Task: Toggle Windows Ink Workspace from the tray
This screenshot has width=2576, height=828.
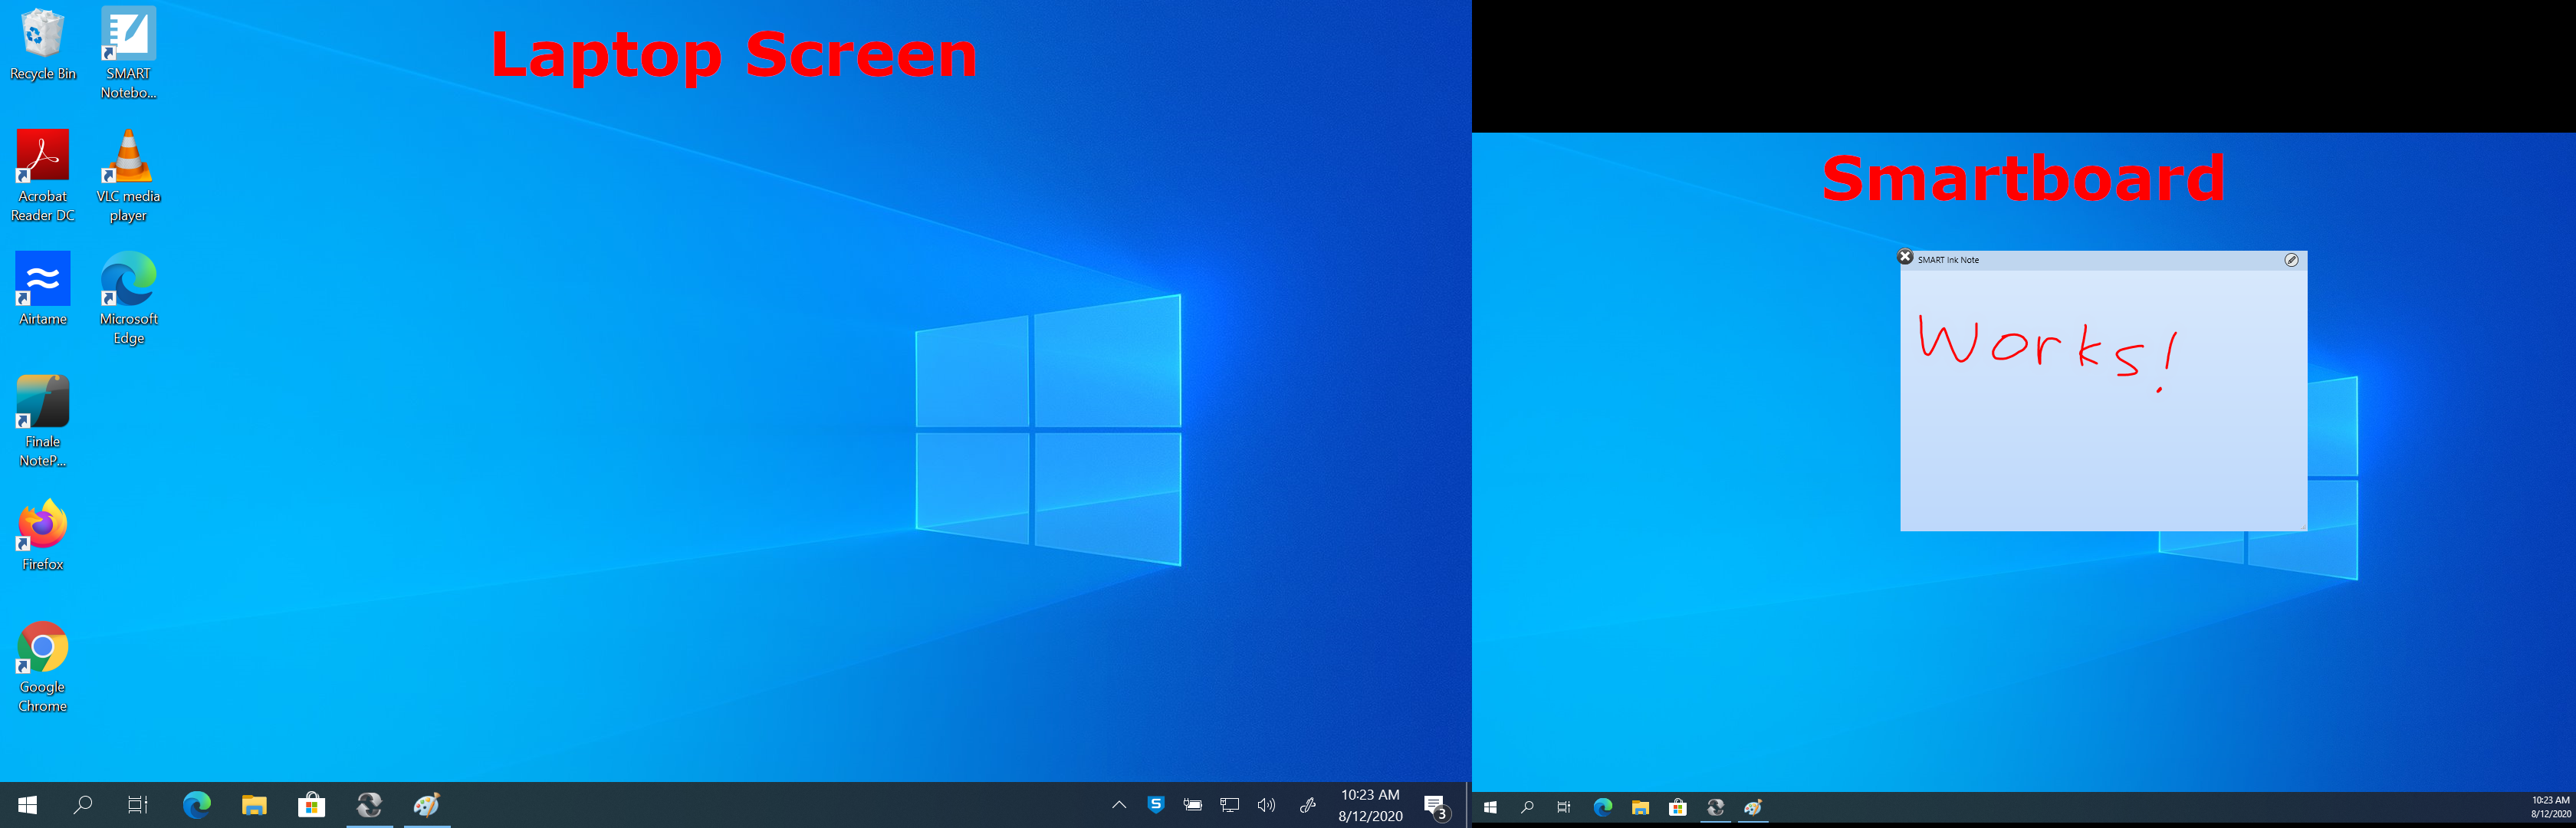Action: click(x=1309, y=804)
